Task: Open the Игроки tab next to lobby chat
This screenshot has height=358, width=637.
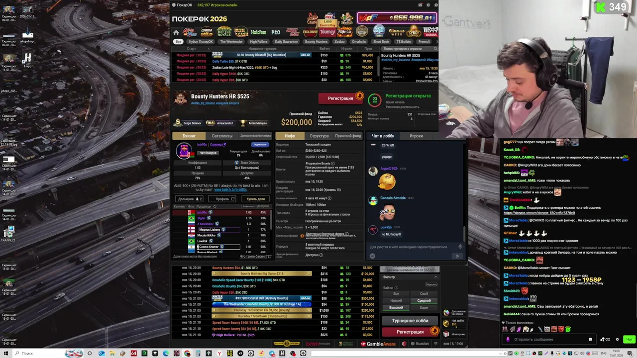Action: coord(416,136)
